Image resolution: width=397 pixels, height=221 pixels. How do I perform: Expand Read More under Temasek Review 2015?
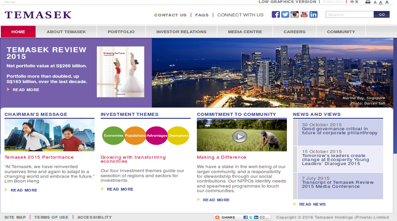tap(26, 90)
